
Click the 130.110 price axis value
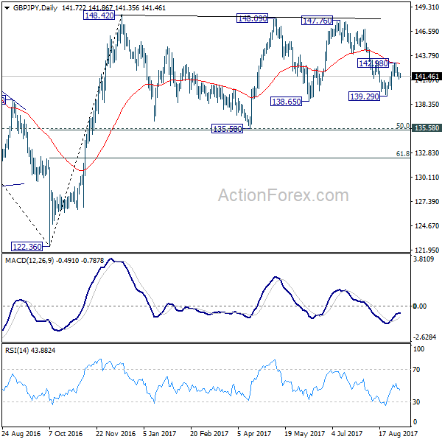(427, 177)
